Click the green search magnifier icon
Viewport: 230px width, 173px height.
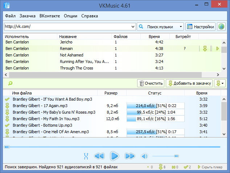[x=10, y=83]
